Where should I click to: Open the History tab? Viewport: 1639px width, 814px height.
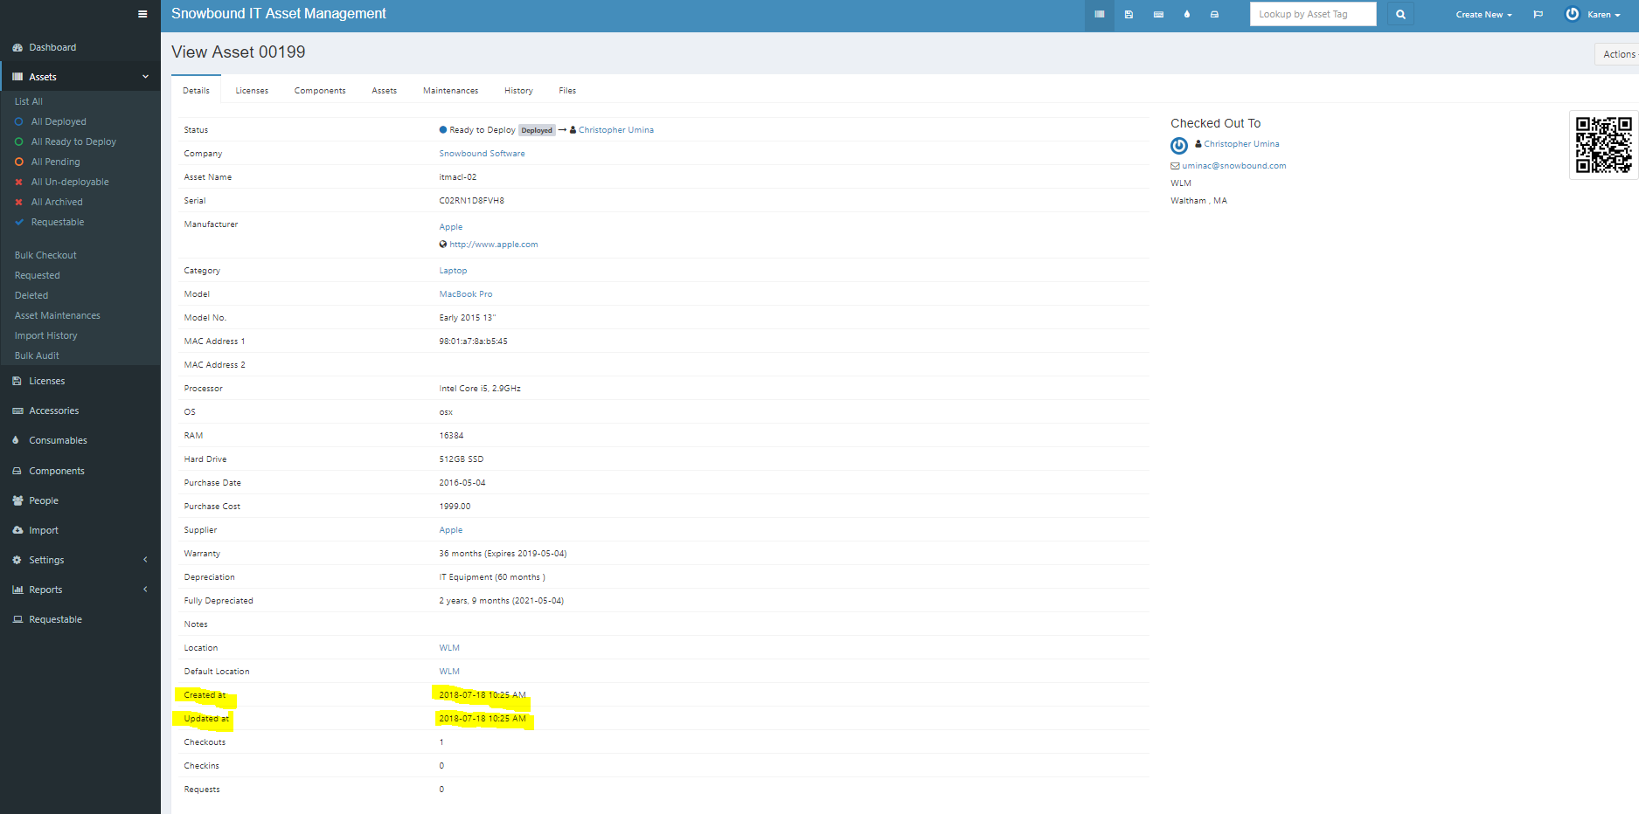tap(517, 90)
